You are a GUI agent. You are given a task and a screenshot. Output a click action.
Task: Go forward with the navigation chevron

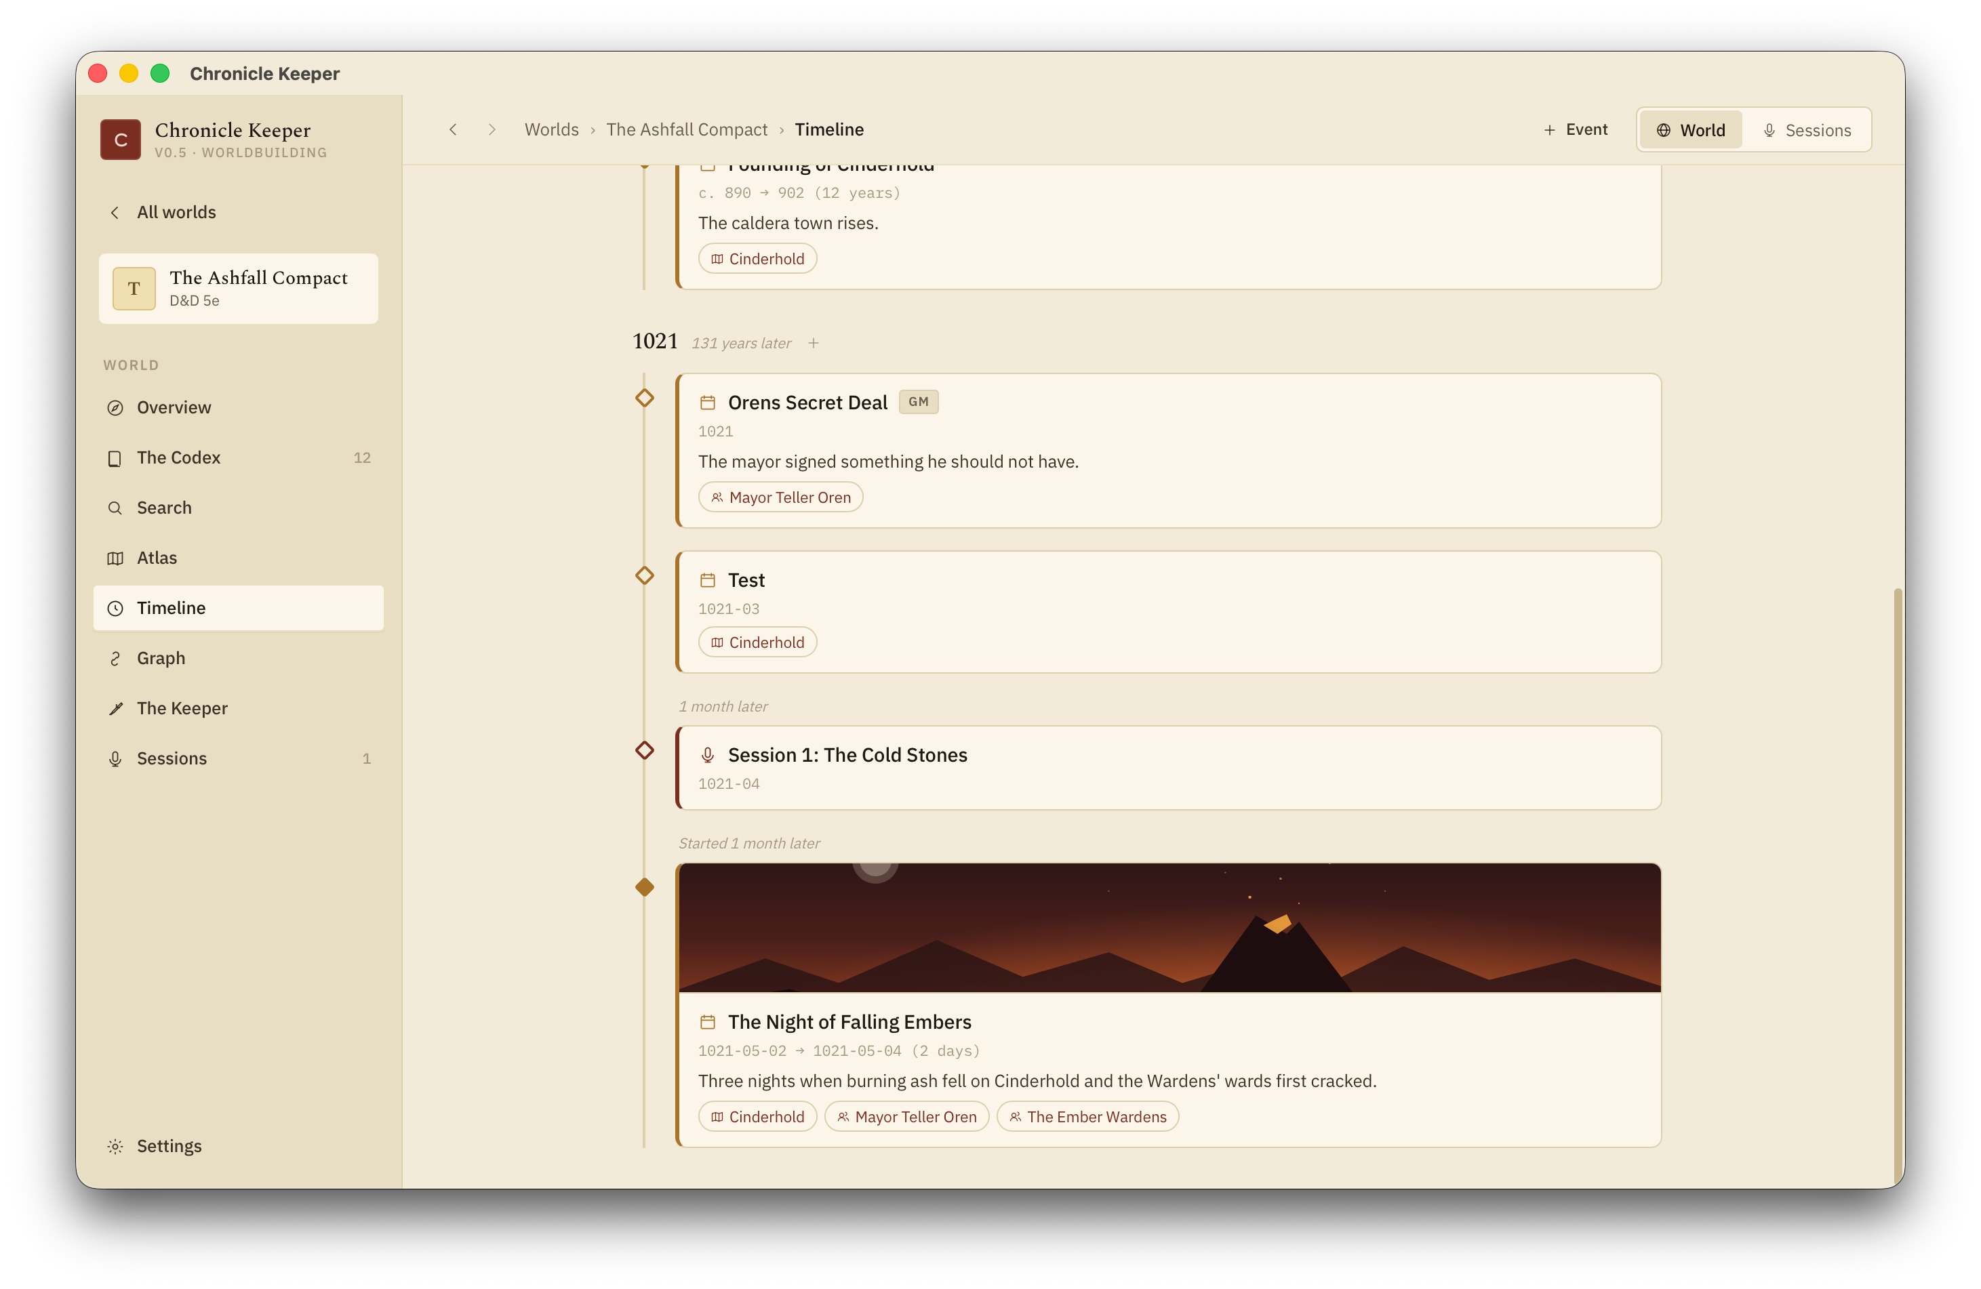coord(492,130)
